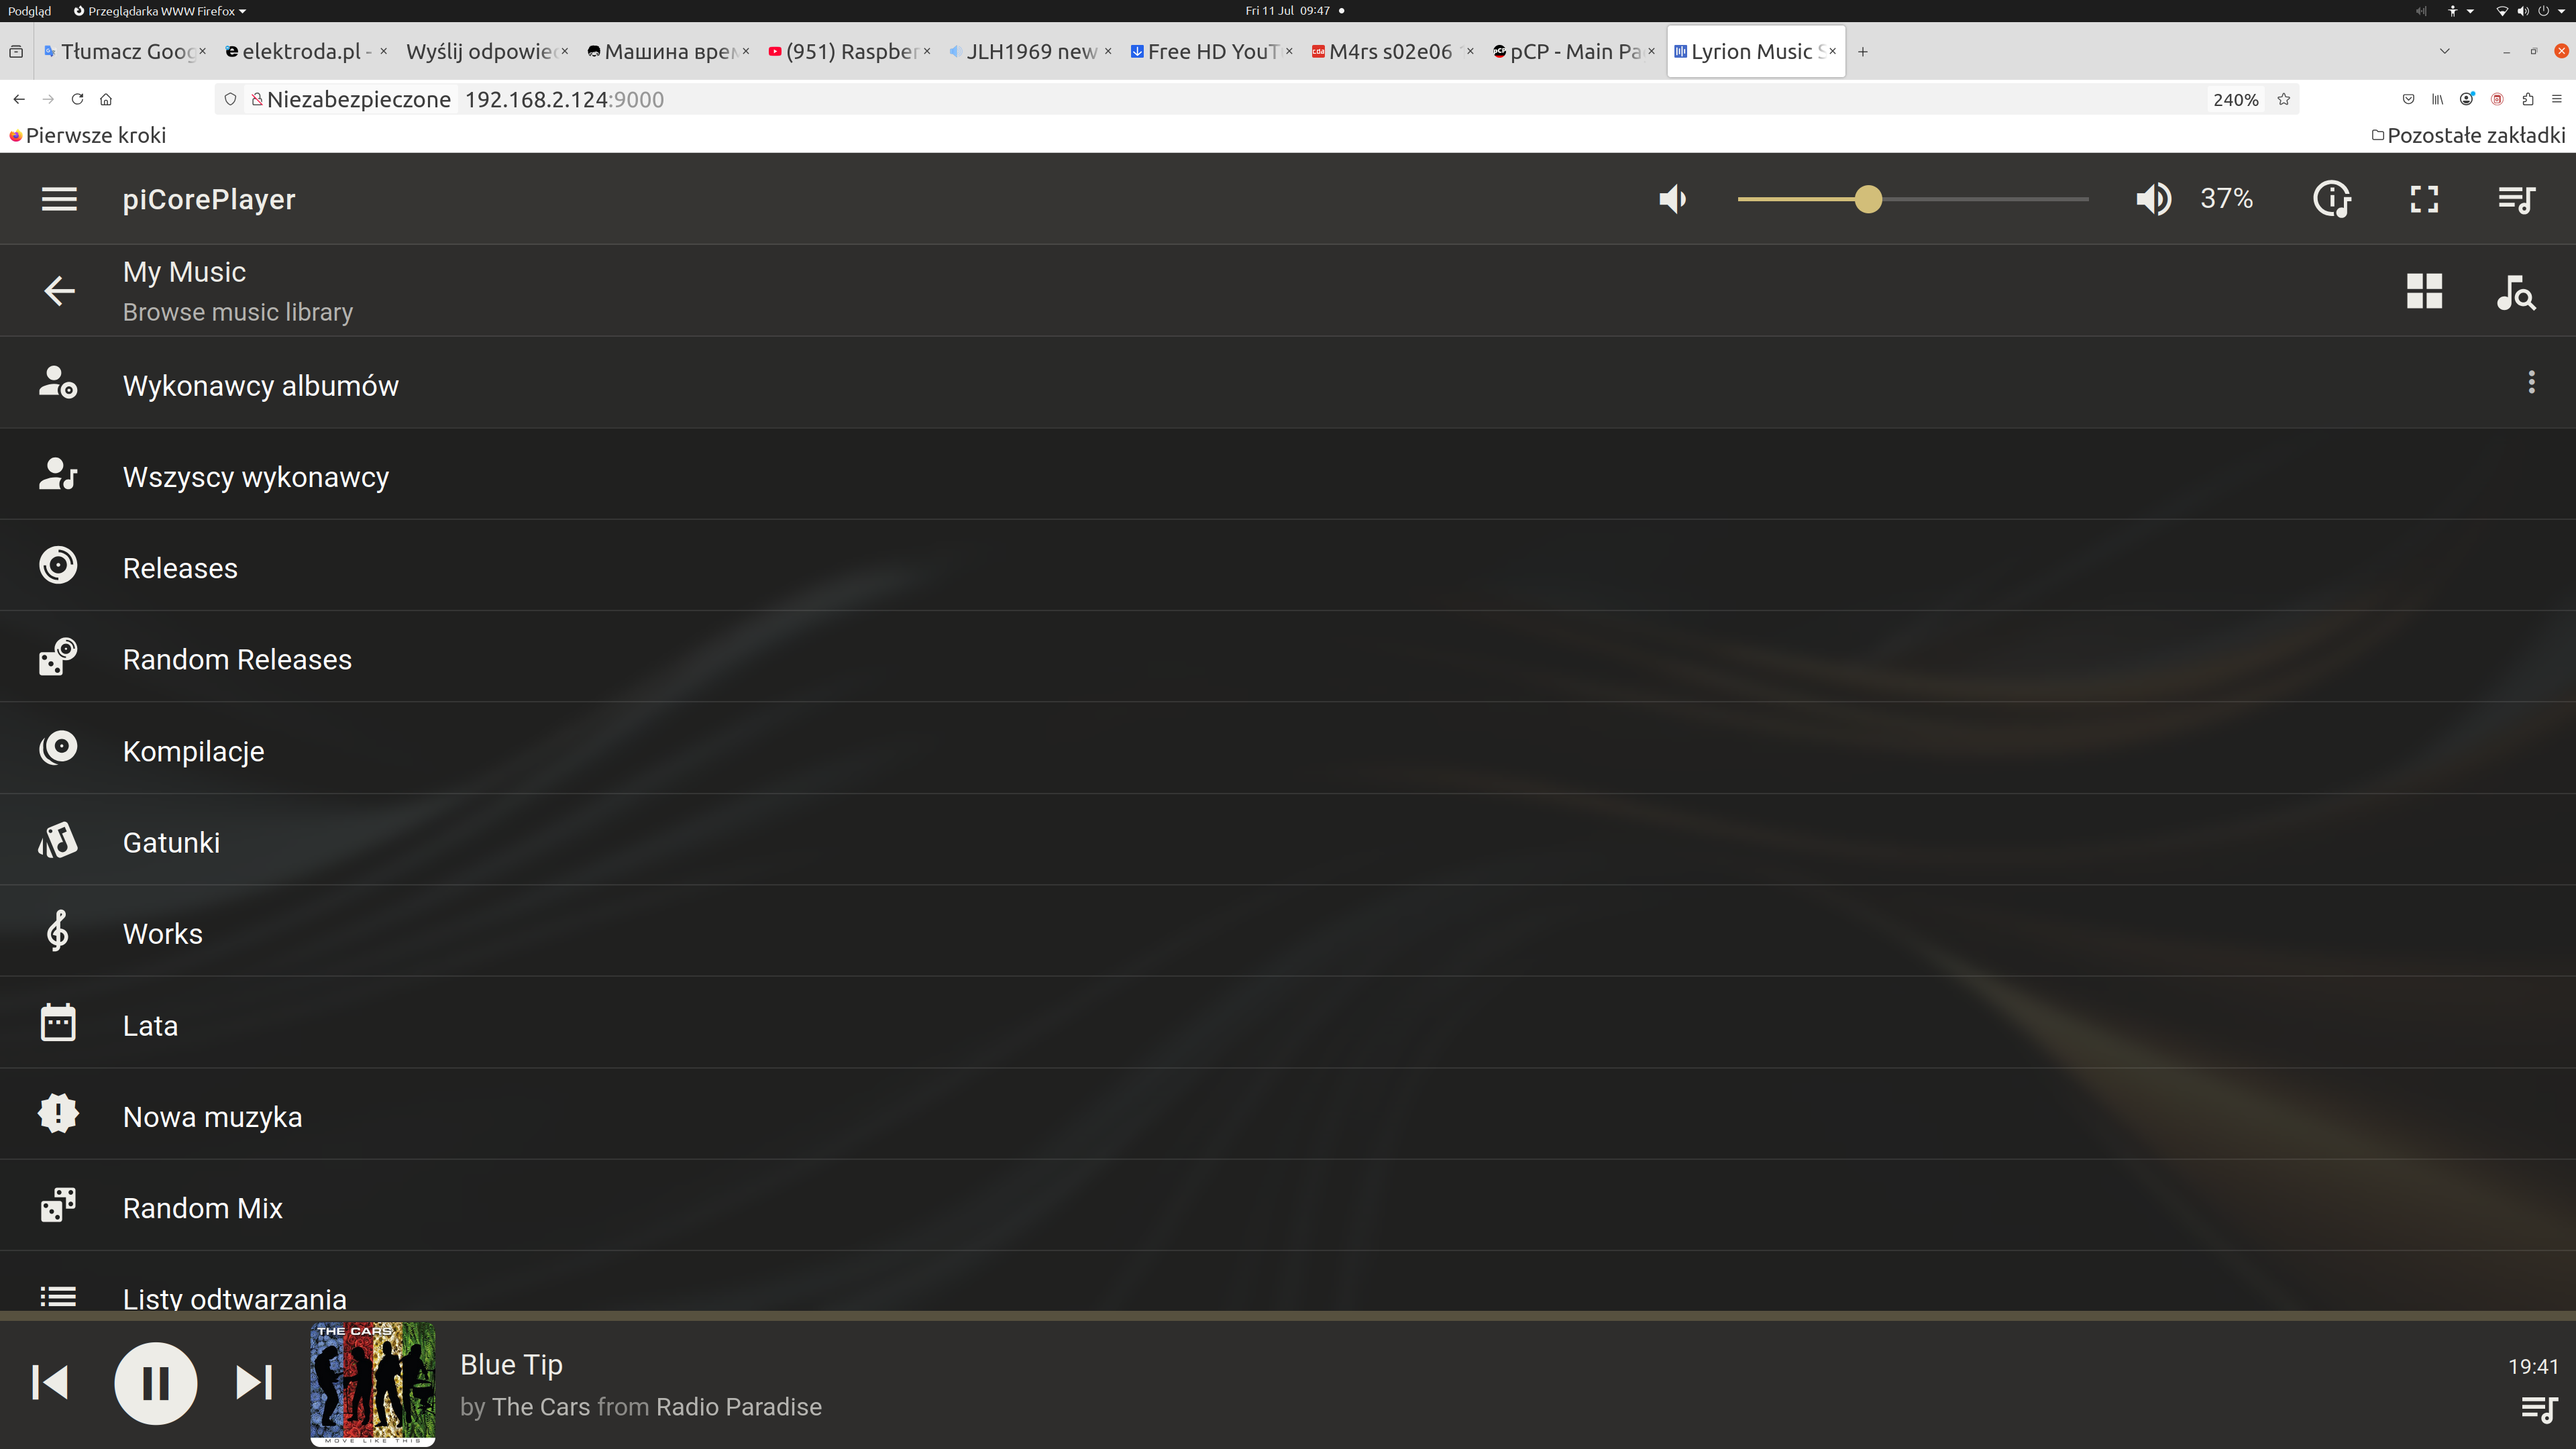Switch to grid view layout
This screenshot has width=2576, height=1449.
pyautogui.click(x=2424, y=291)
